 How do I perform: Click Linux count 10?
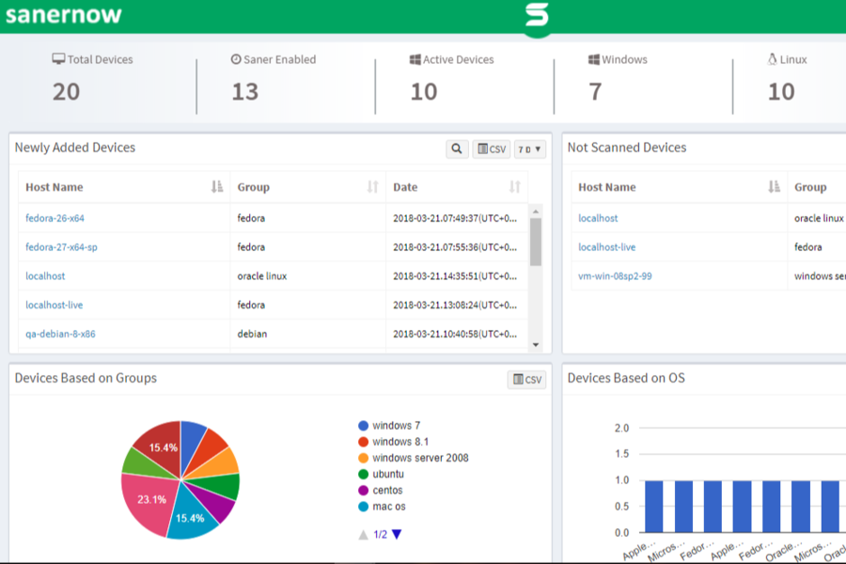pos(781,92)
